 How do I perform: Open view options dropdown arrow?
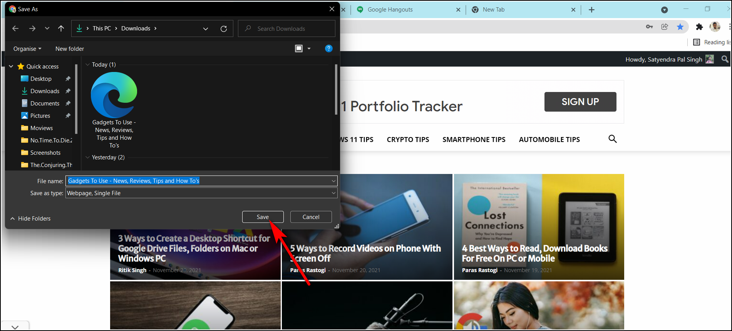tap(309, 48)
